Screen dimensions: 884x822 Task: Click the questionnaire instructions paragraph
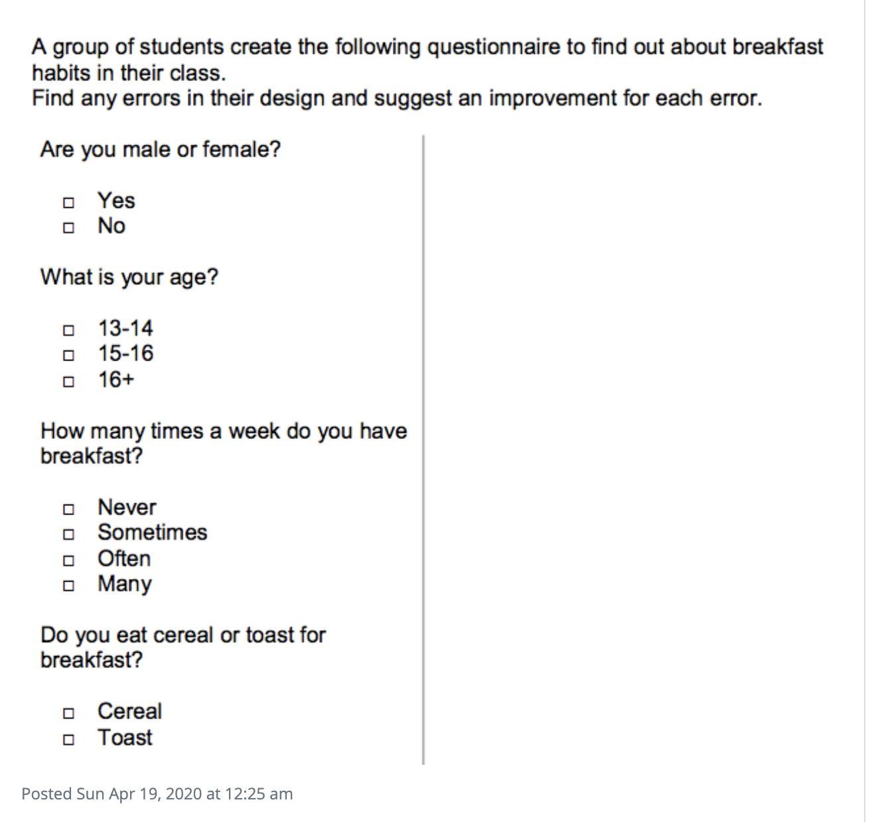(427, 72)
